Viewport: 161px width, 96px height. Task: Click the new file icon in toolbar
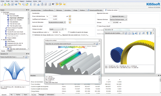coord(2,4)
